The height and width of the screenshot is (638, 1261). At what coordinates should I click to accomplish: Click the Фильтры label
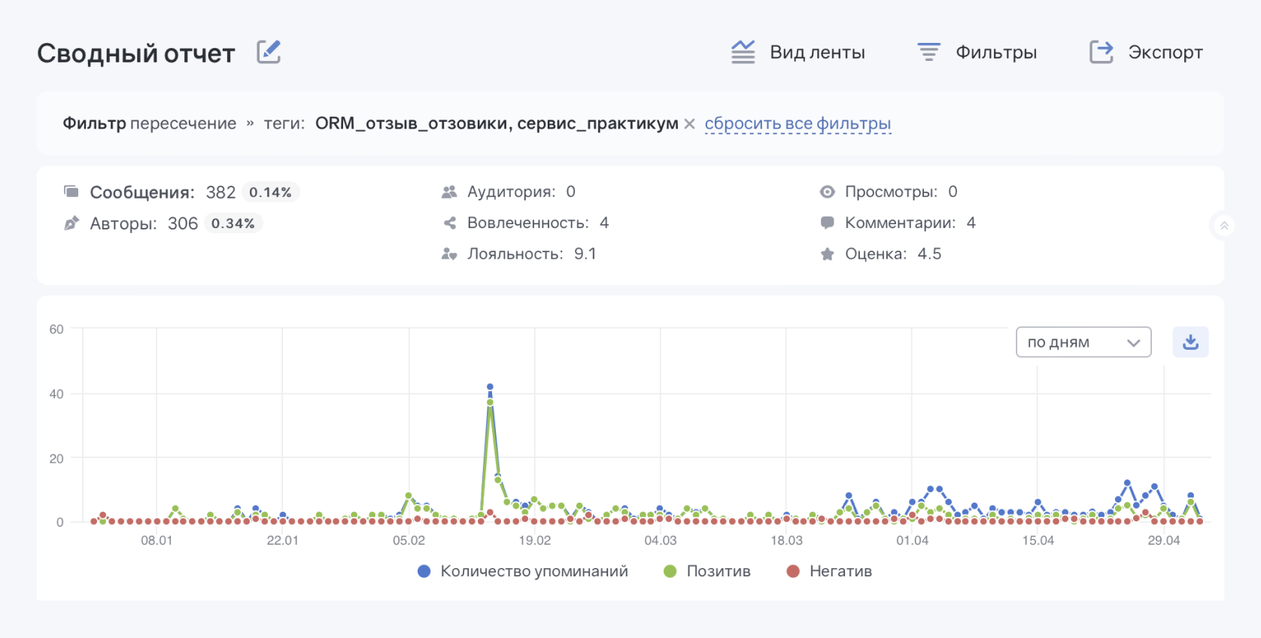pyautogui.click(x=996, y=53)
